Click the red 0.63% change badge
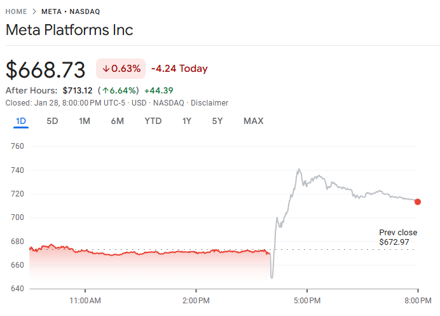This screenshot has height=316, width=440. click(x=121, y=69)
